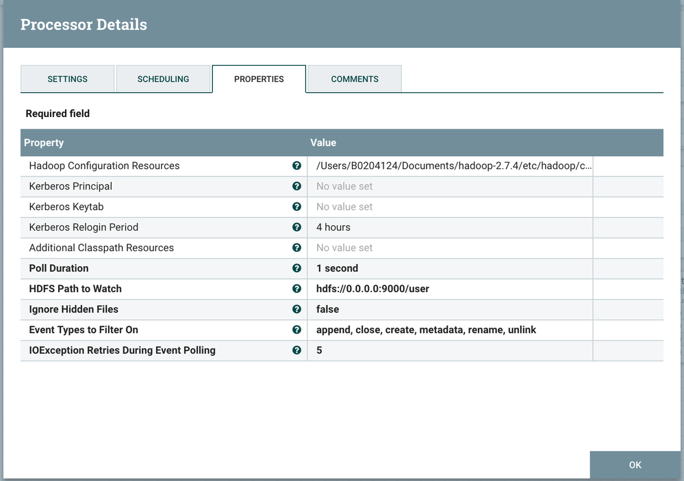
Task: Click help icon for IOException Retries property
Action: (x=296, y=350)
